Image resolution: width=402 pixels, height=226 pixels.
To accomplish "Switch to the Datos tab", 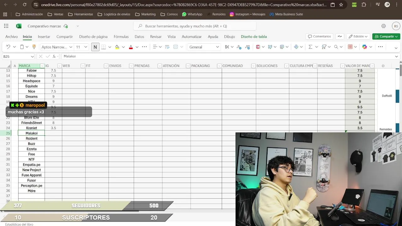I will (139, 37).
